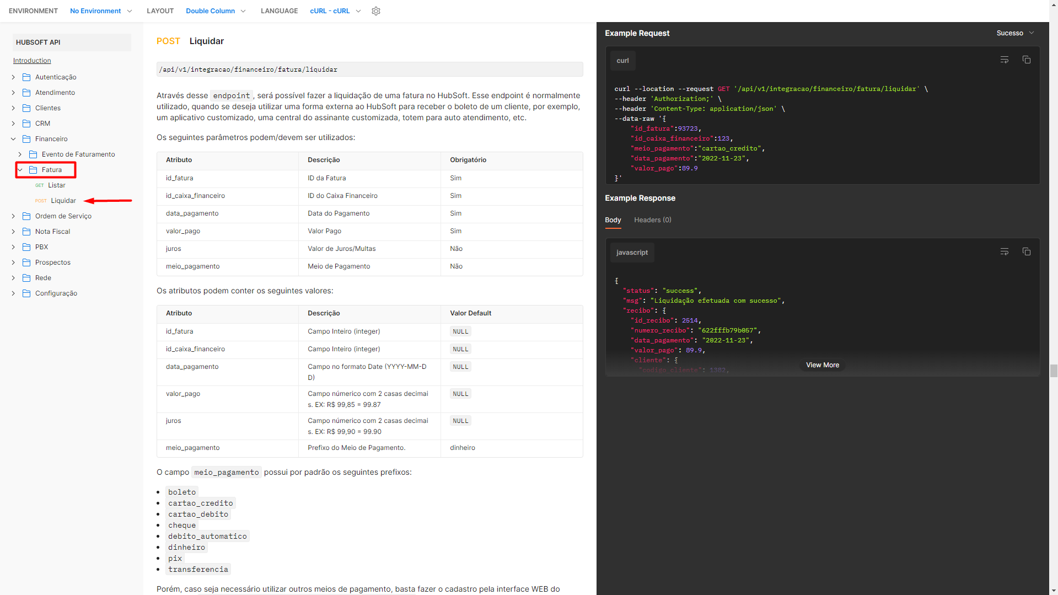Select the HUBSOFT API collection title
Screen dimensions: 1058x595
pos(38,42)
